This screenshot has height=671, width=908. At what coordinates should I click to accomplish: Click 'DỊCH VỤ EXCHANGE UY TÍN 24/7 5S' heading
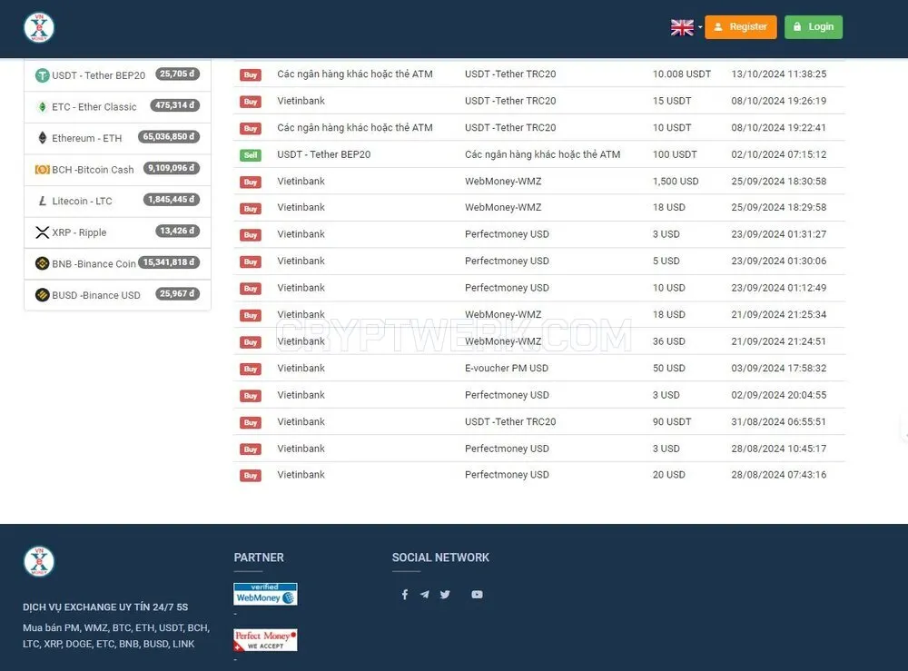[x=105, y=607]
